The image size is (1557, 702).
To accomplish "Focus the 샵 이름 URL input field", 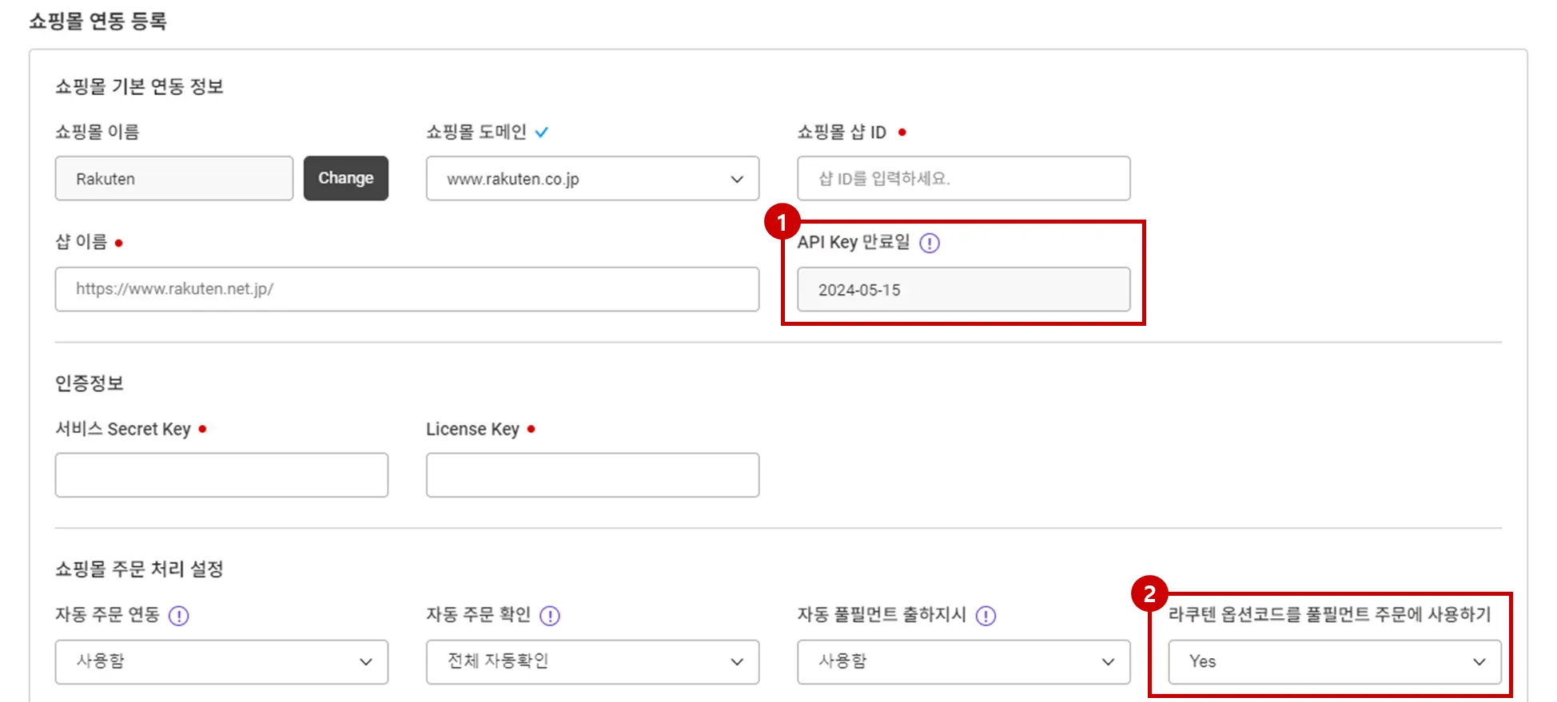I will 407,289.
